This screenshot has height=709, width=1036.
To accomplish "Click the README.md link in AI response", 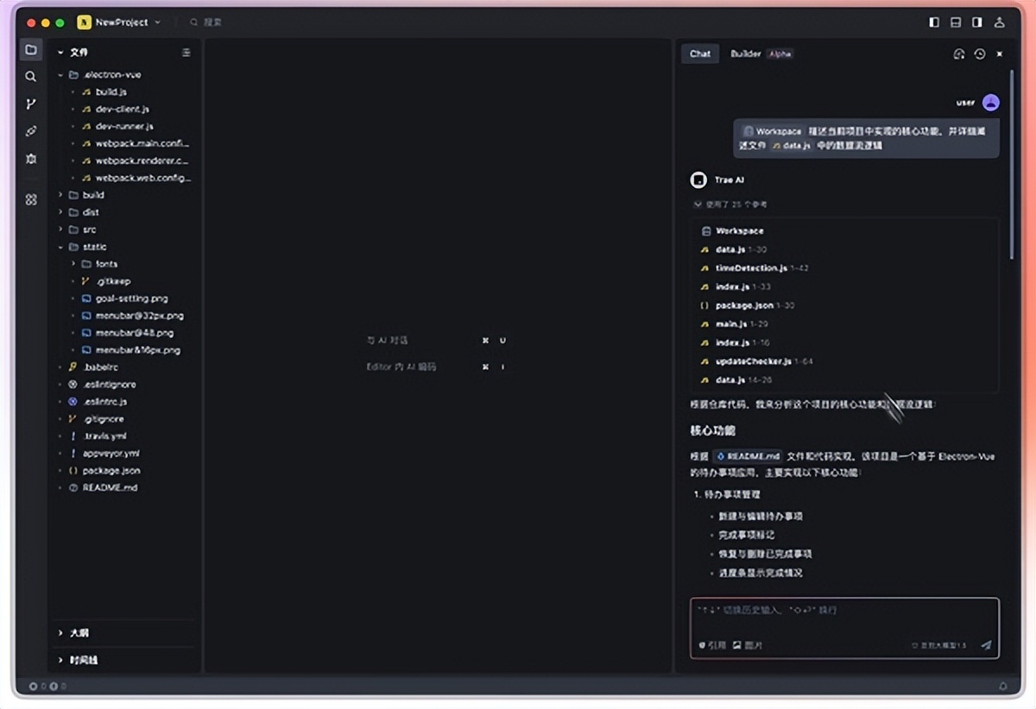I will point(748,456).
